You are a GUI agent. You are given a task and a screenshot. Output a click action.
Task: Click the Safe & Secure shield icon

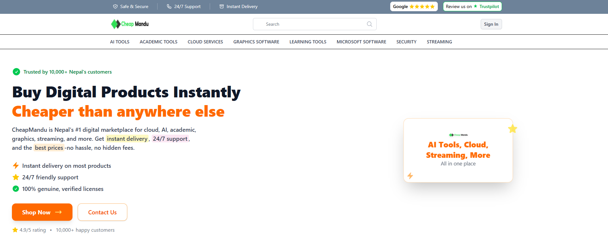point(115,6)
